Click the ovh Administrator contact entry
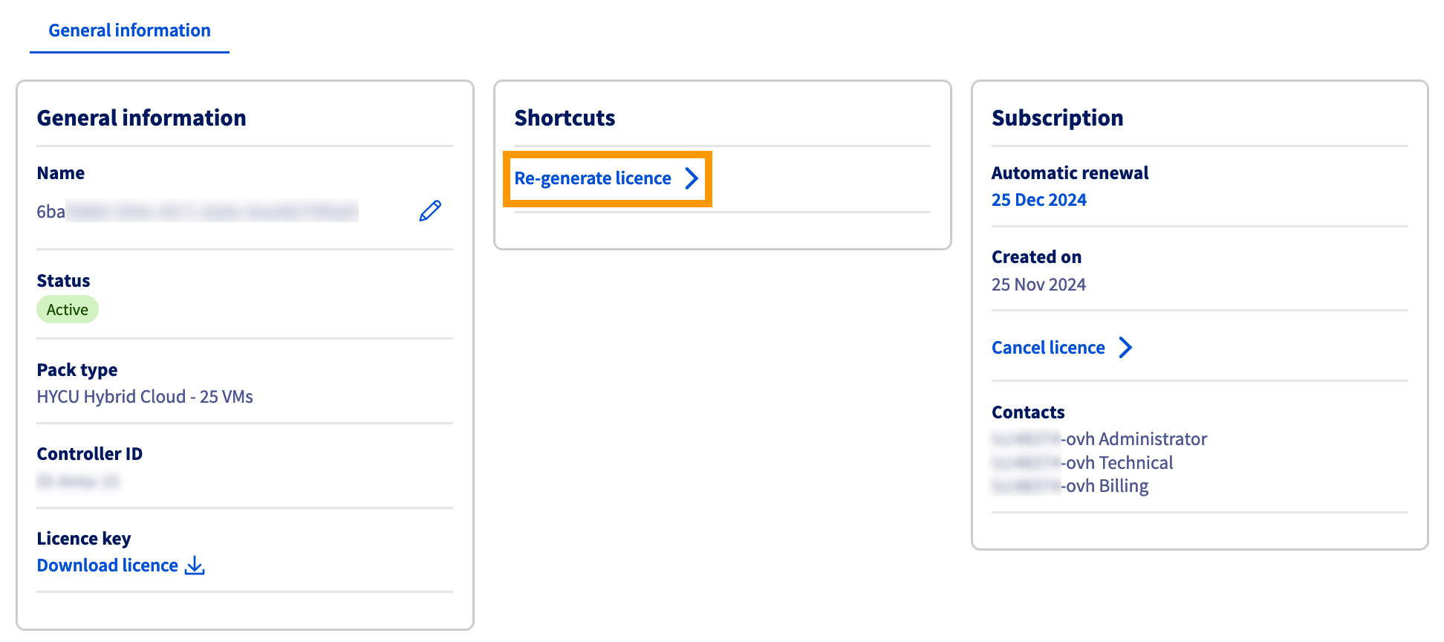 [1099, 439]
